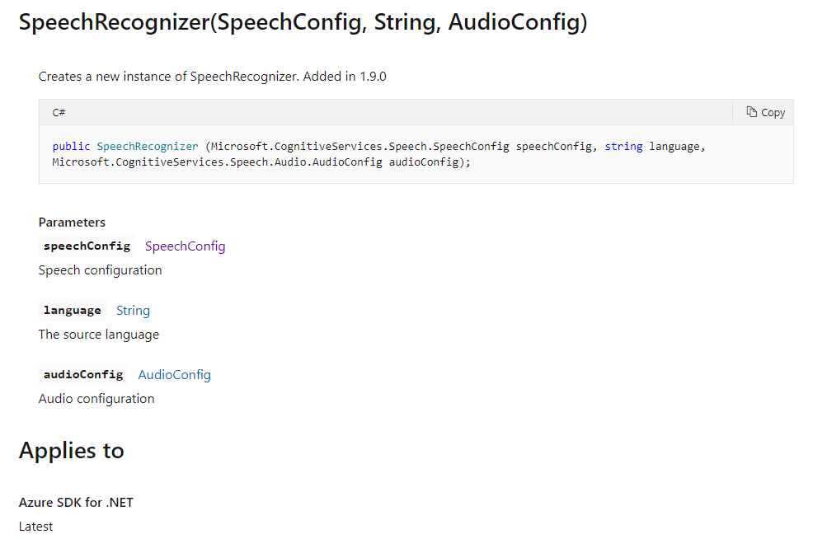Image resolution: width=813 pixels, height=539 pixels.
Task: Click the Applies to heading
Action: 72,450
